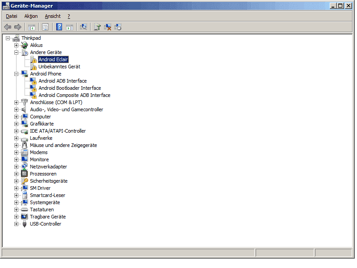Select the 'Computer' category label

tap(41, 117)
